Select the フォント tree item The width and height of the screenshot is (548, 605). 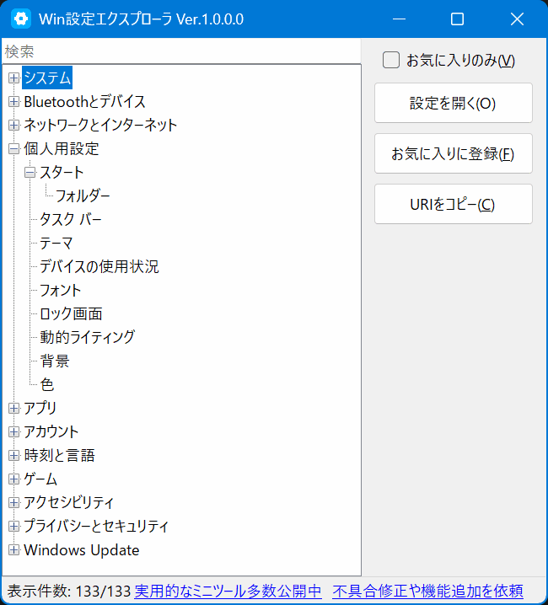60,290
